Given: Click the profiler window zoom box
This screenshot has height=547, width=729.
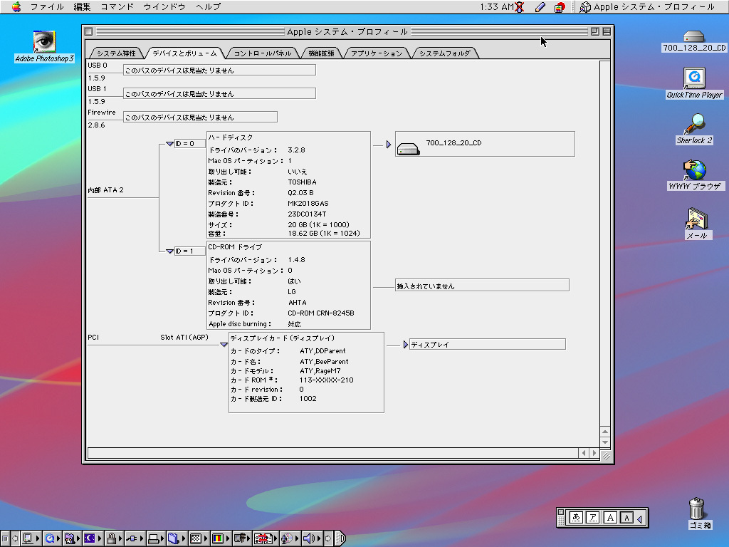Looking at the screenshot, I should point(595,31).
